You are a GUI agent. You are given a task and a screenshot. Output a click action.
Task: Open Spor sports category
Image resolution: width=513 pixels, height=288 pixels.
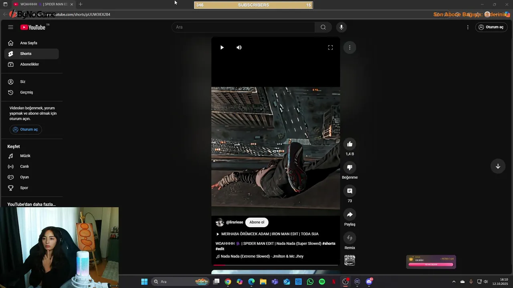(x=32, y=188)
